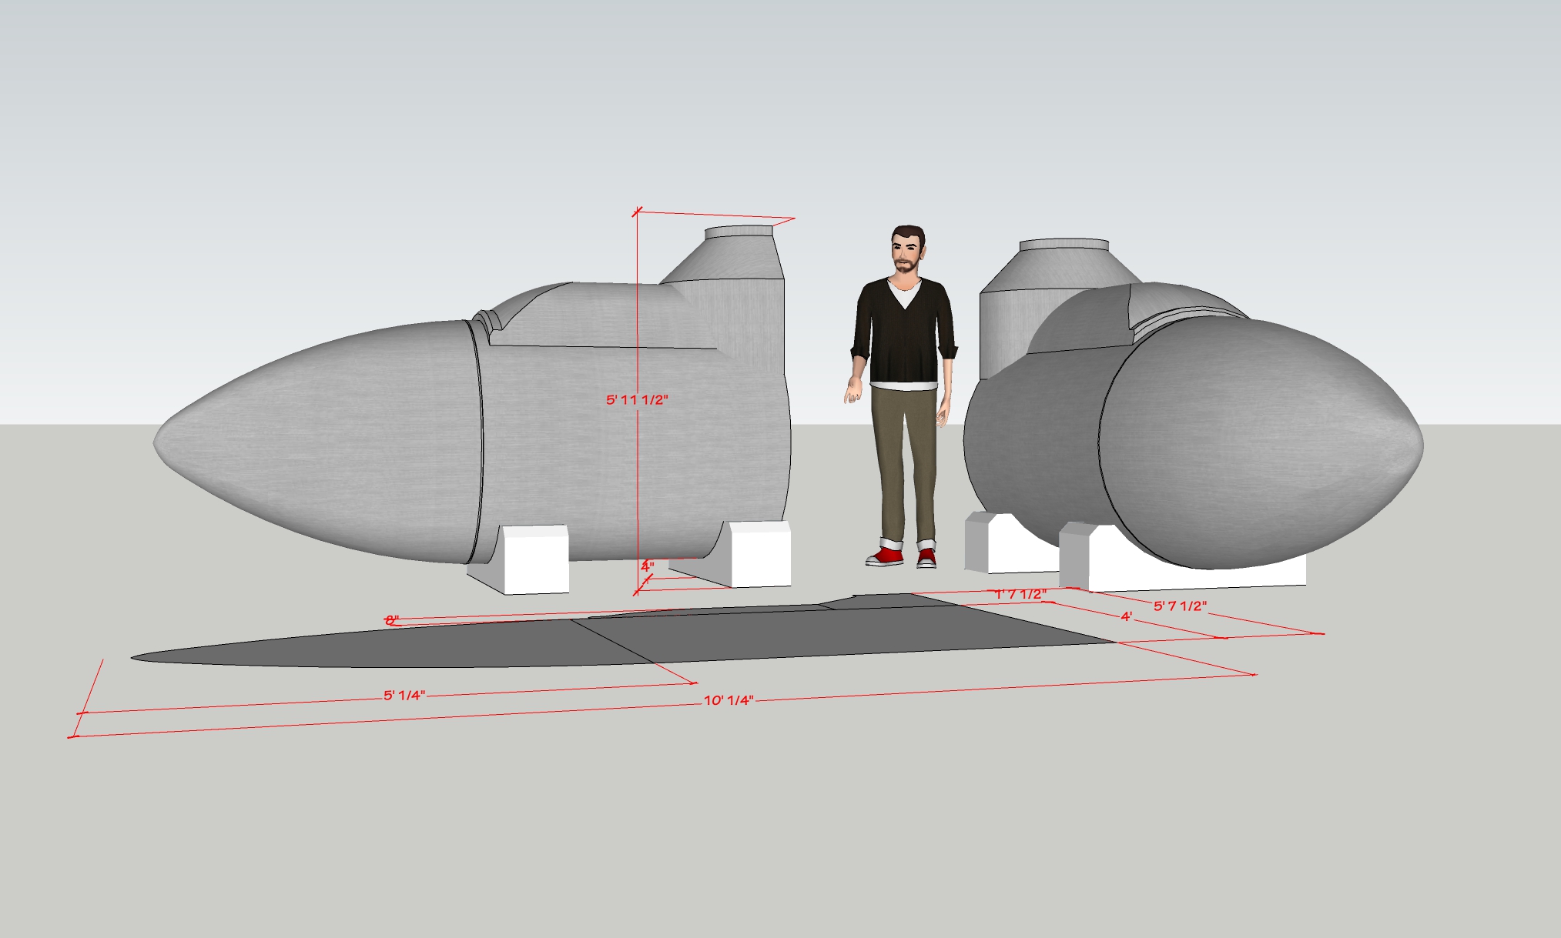The height and width of the screenshot is (938, 1561).
Task: Click the 5' 11 1/2" height dimension label
Action: [637, 400]
